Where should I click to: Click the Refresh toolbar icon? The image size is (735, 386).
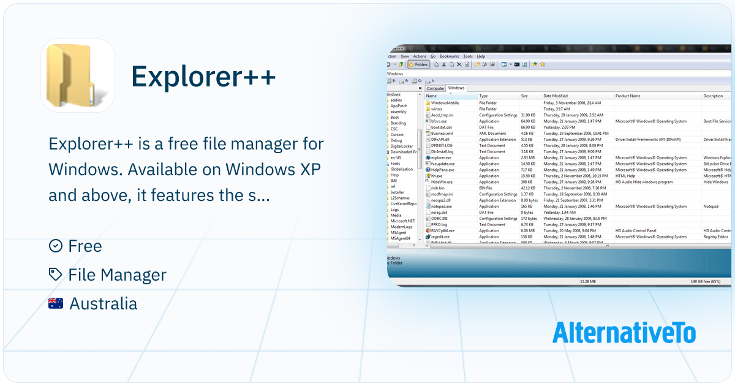click(x=524, y=64)
